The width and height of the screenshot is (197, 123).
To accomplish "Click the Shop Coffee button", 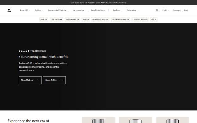I will point(54,80).
